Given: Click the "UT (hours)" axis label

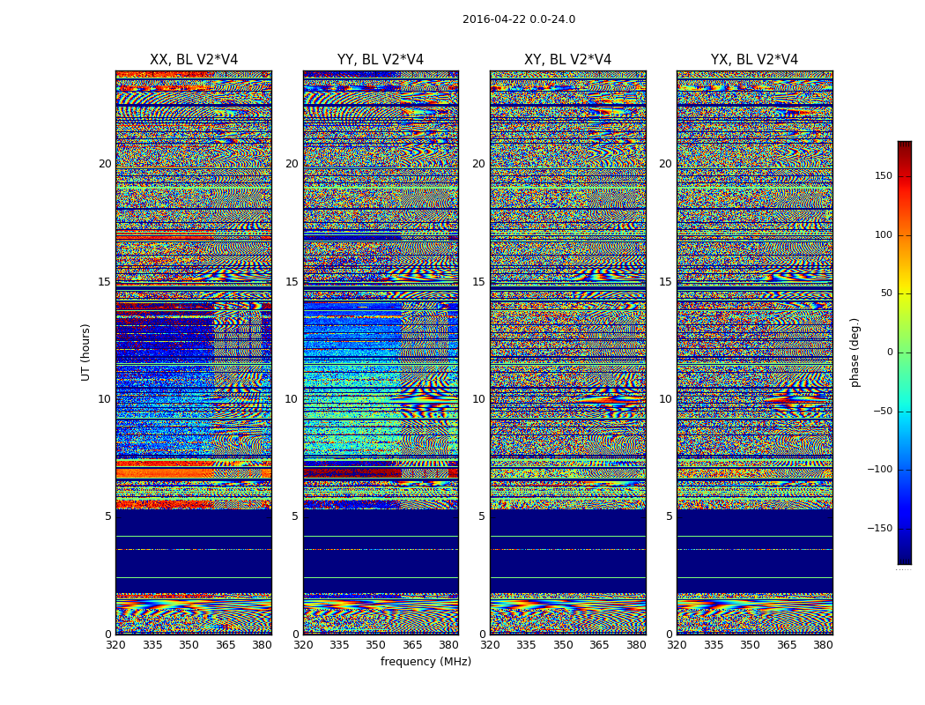Looking at the screenshot, I should tap(86, 352).
